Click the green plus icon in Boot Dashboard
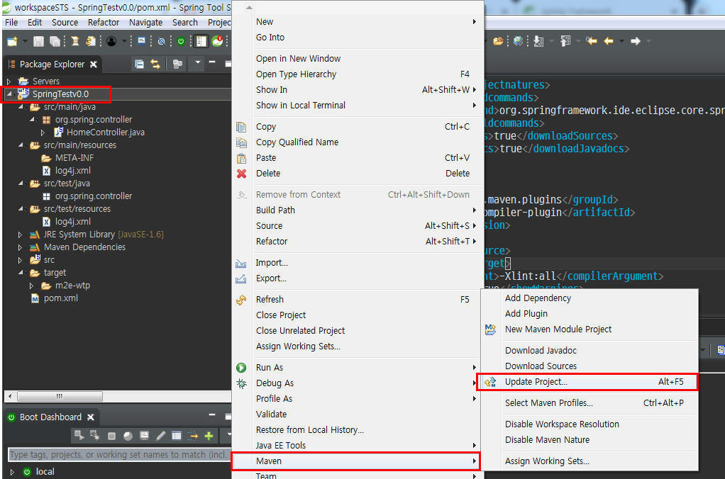The height and width of the screenshot is (479, 725). (209, 436)
